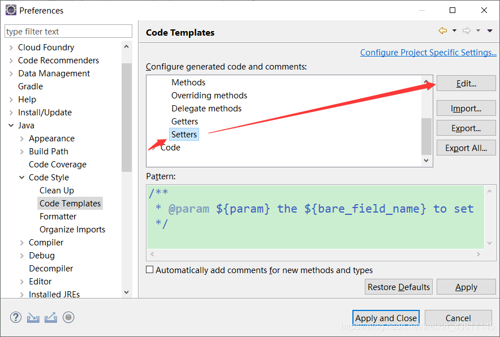Click the Oomph preference recorder icon

click(x=68, y=317)
